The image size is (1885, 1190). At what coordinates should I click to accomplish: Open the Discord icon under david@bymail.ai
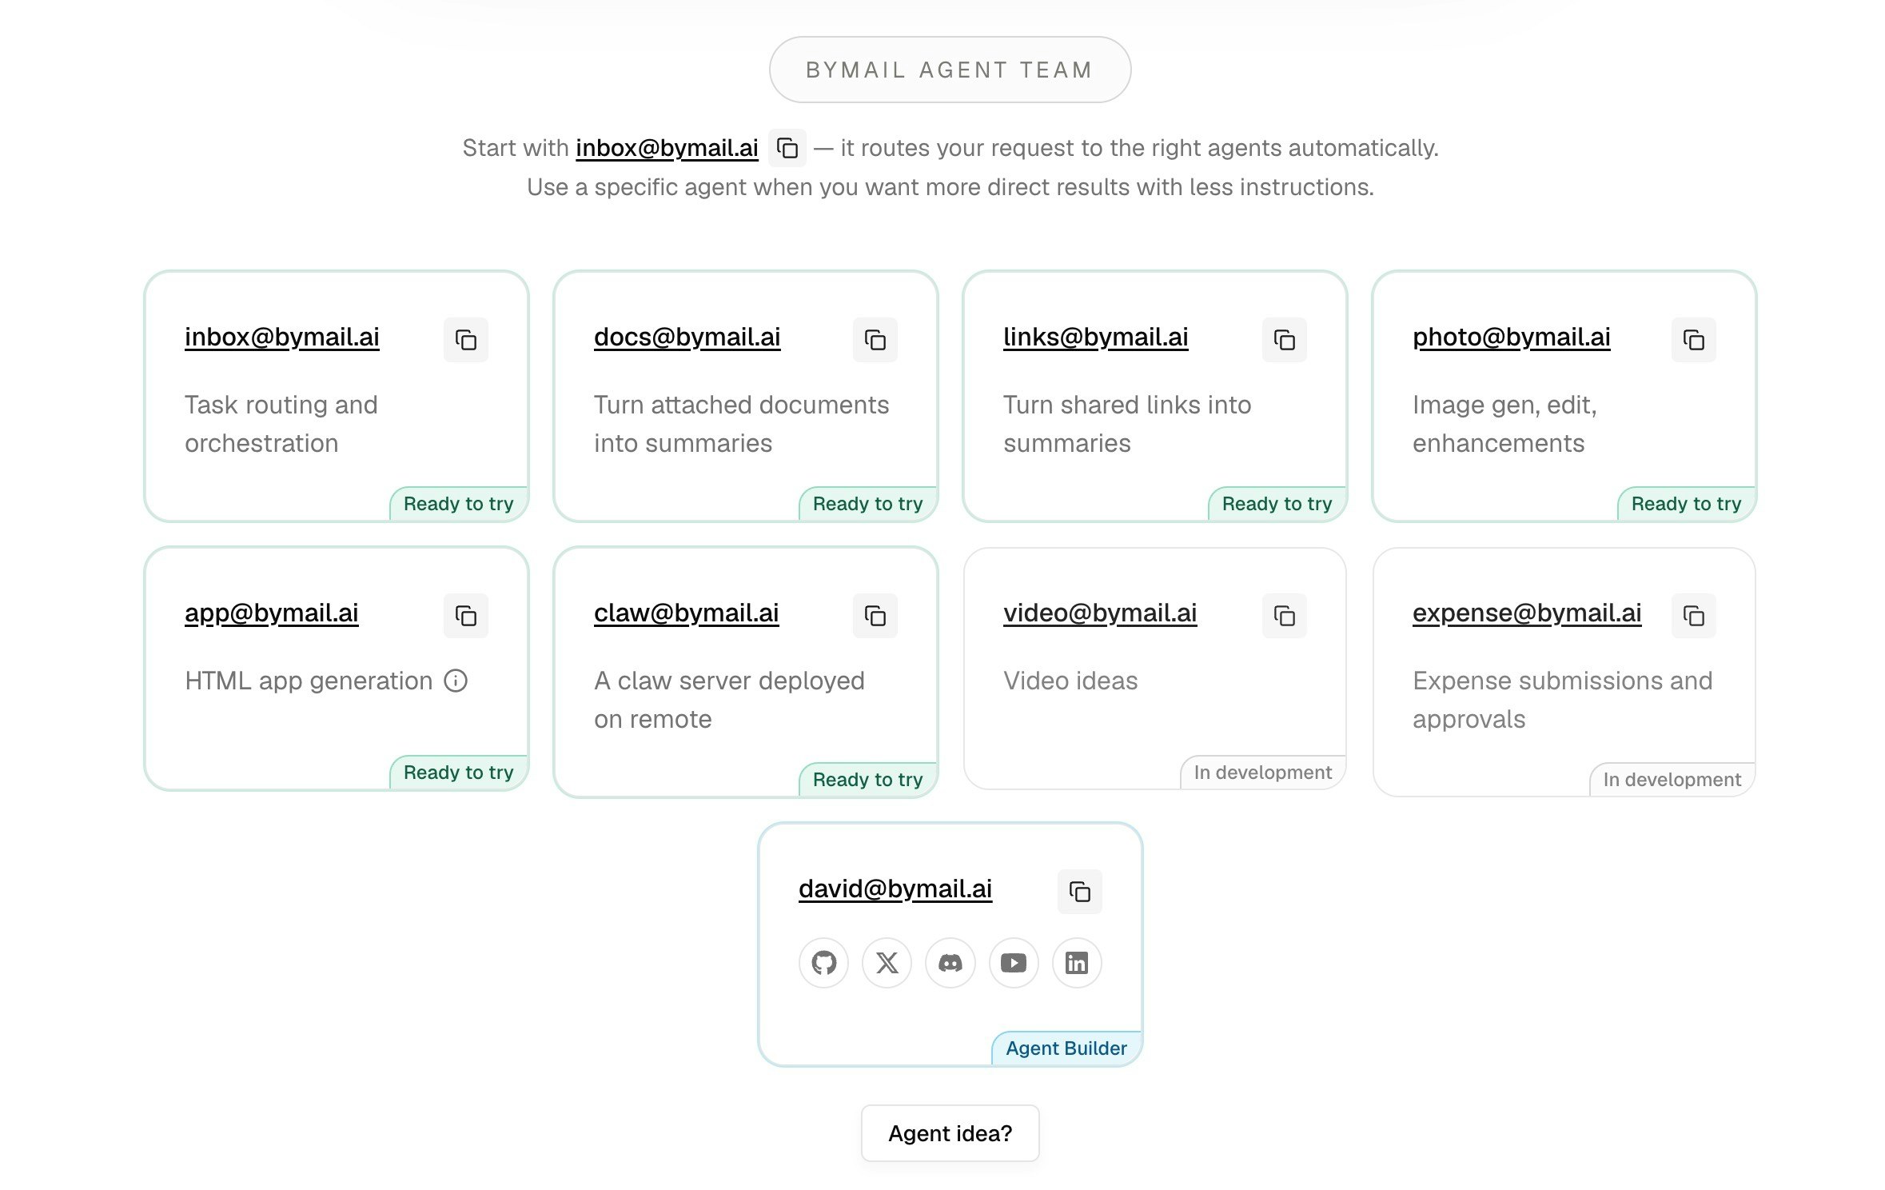coord(950,963)
